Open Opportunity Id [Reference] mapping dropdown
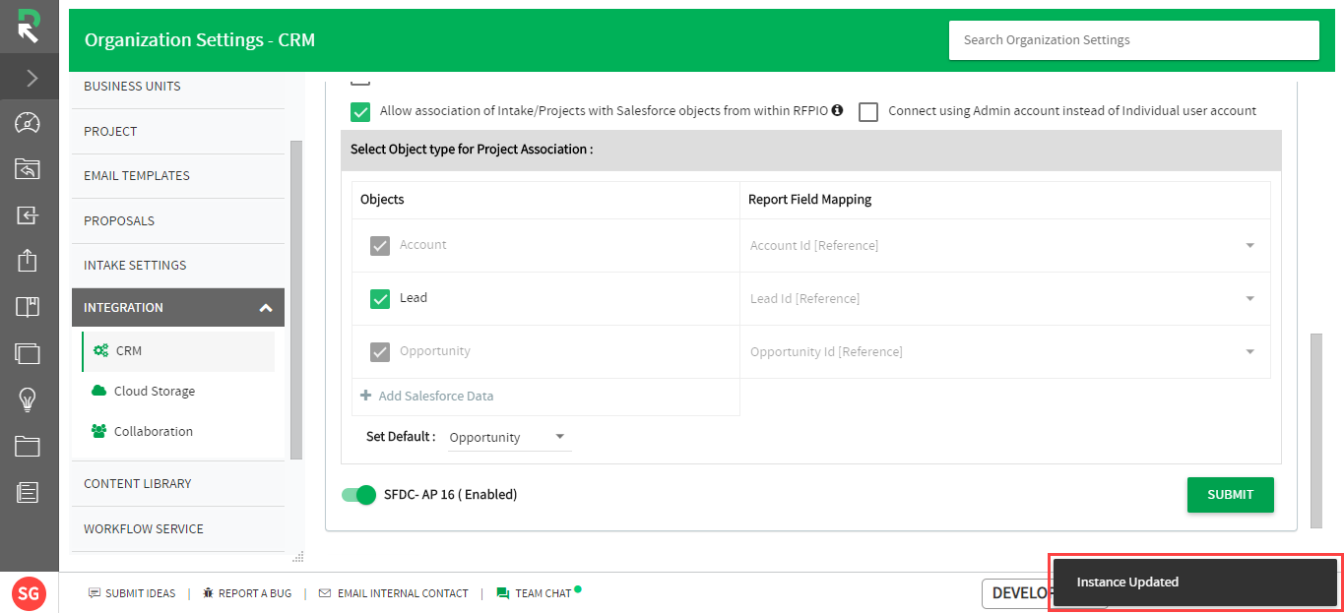1344x613 pixels. pos(1003,351)
